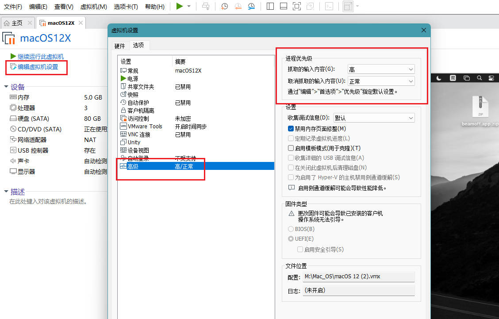
Task: Show the tab thumbnail bar icon
Action: (284, 6)
